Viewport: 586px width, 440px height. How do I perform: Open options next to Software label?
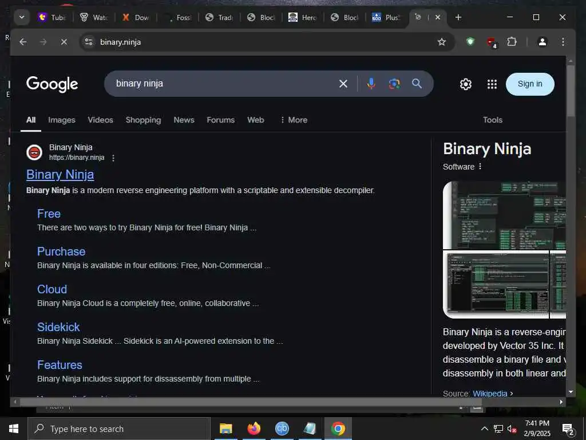pos(480,166)
